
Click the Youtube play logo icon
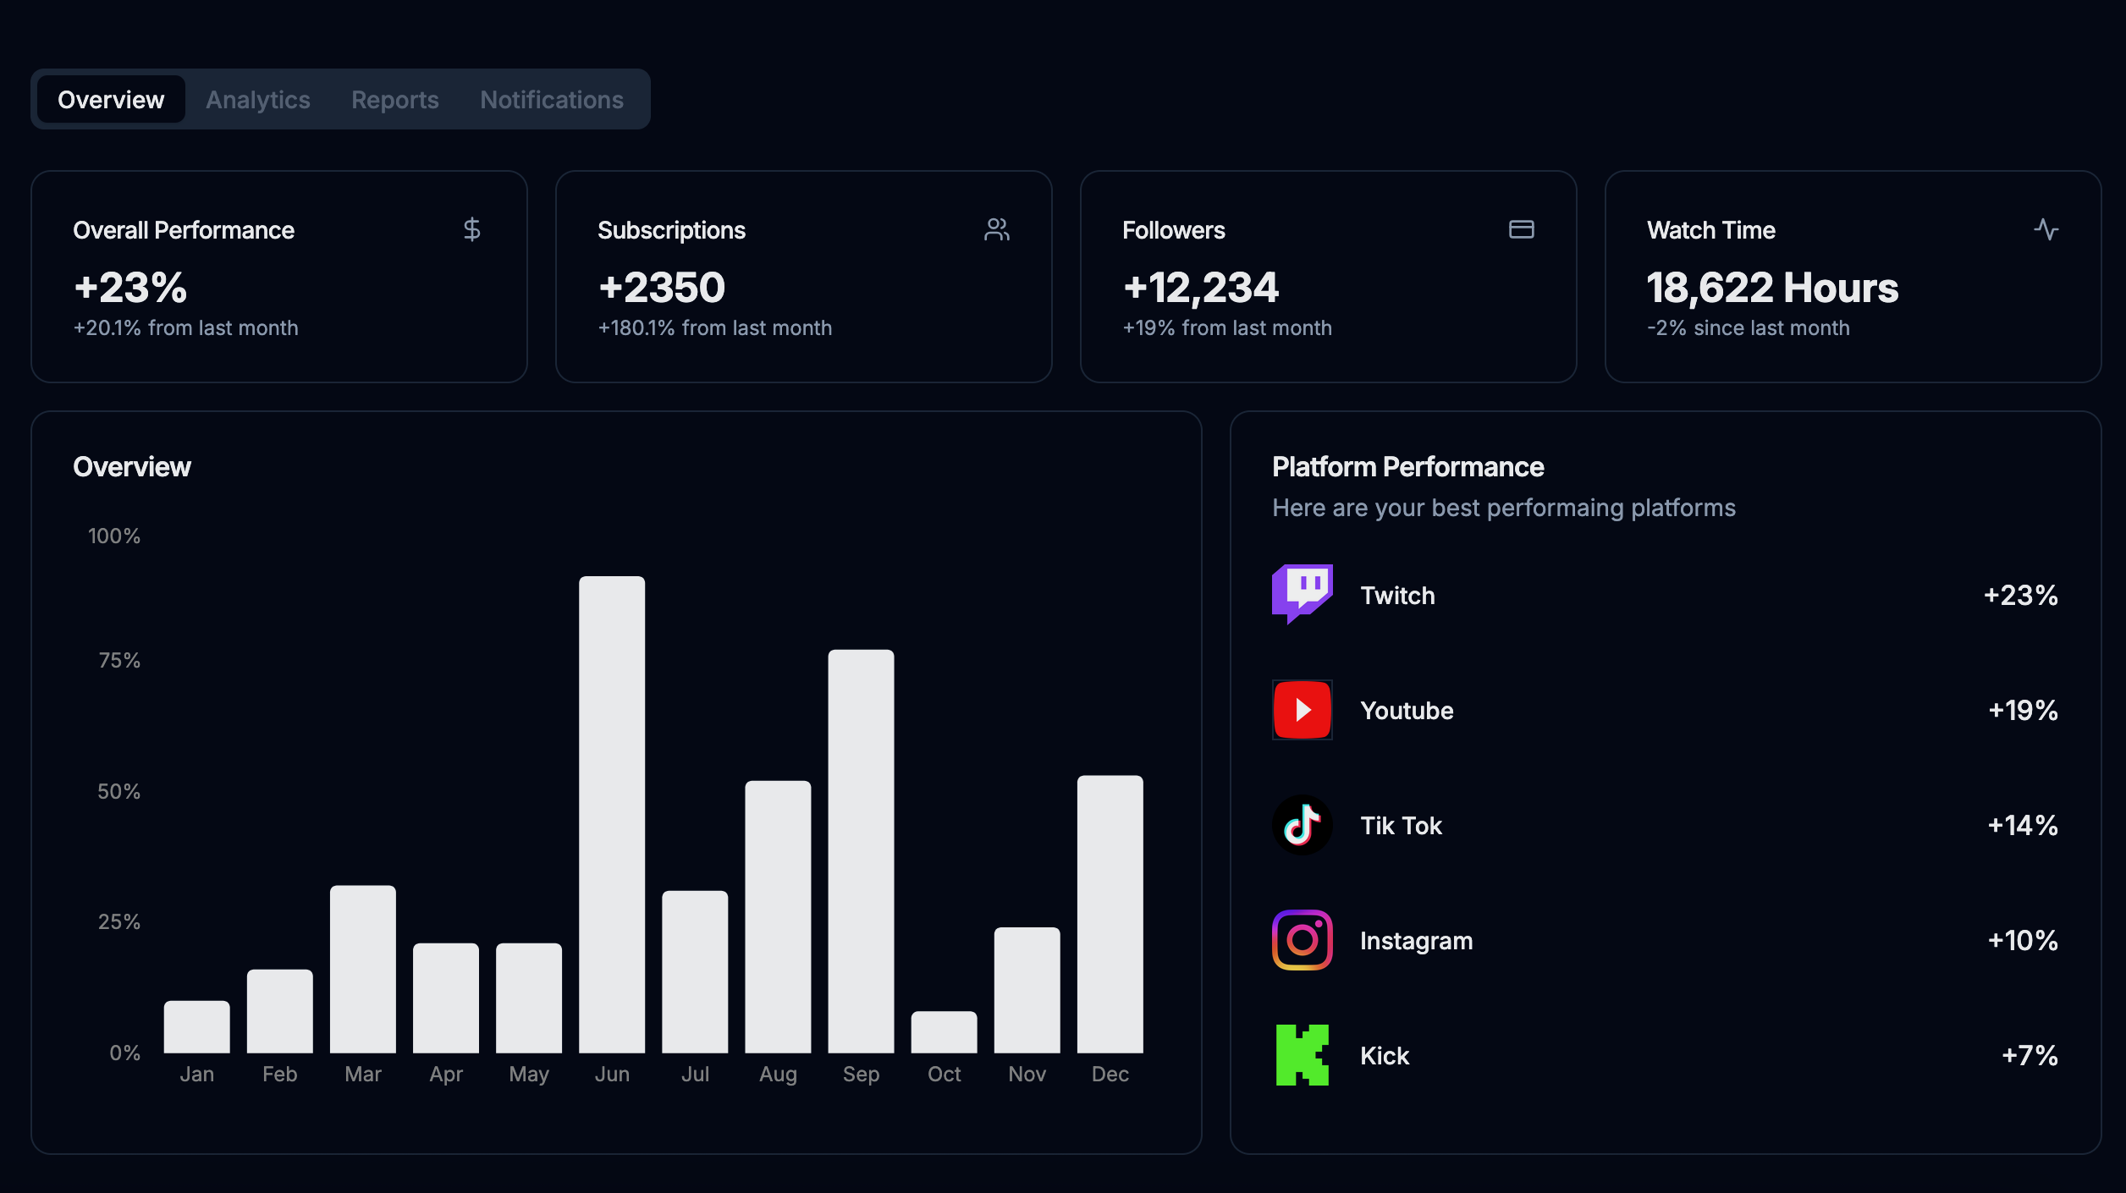click(1302, 710)
